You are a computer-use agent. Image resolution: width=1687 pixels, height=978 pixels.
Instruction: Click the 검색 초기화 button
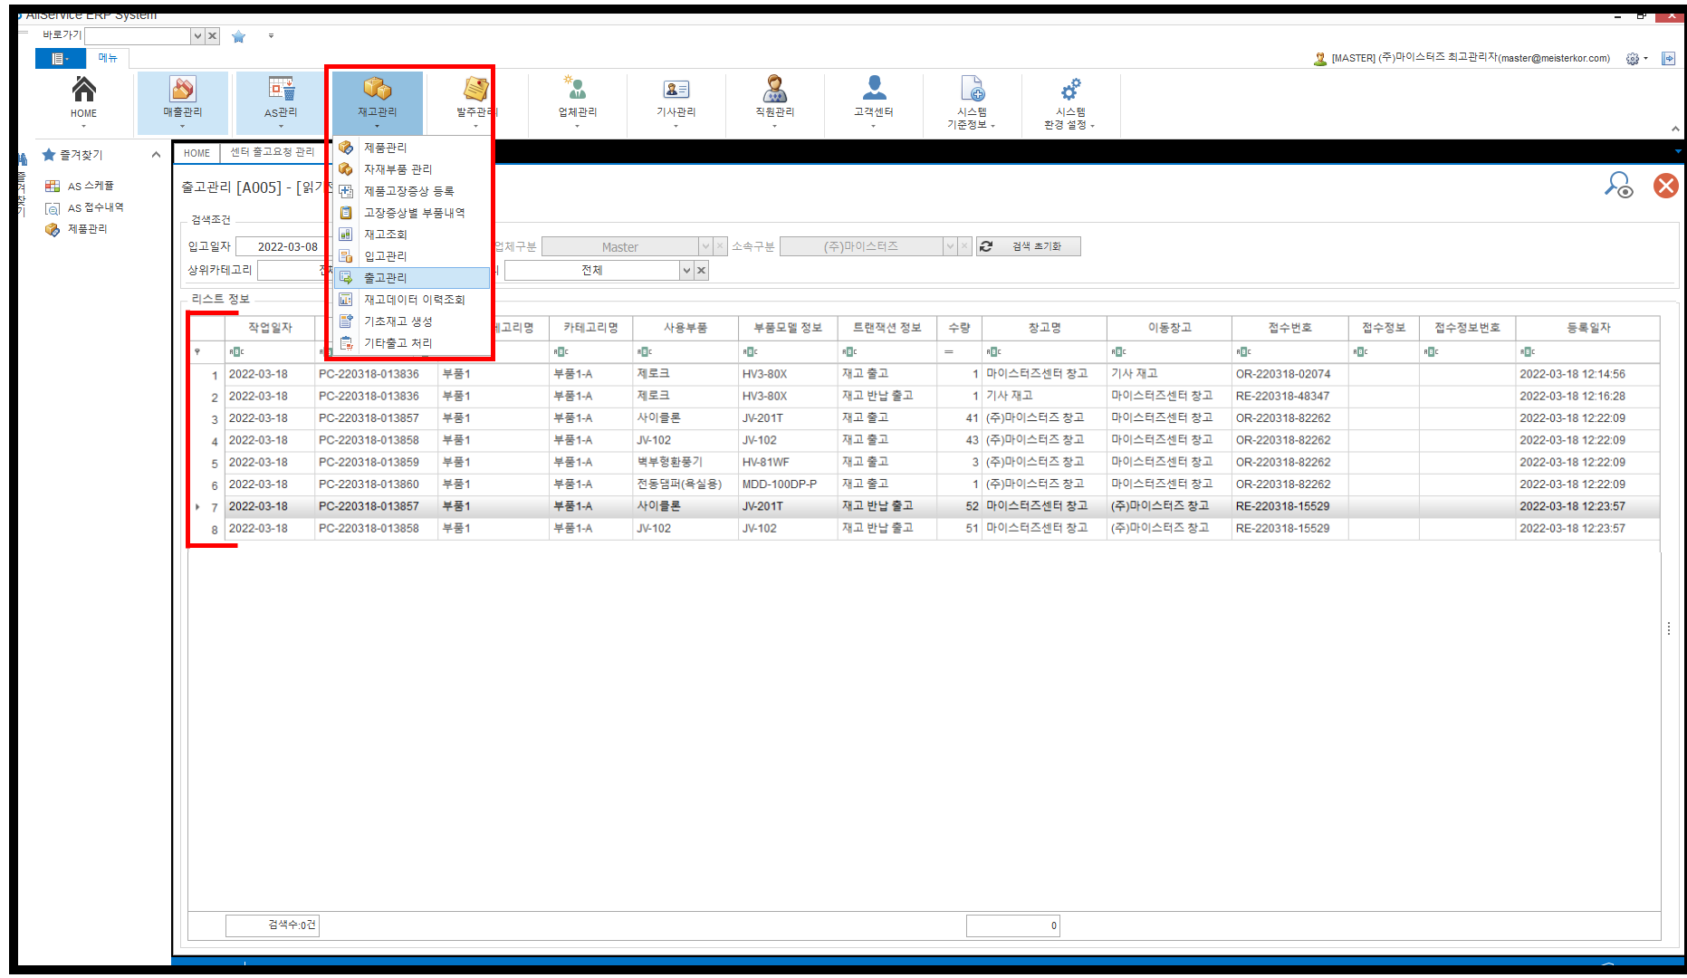point(1029,246)
